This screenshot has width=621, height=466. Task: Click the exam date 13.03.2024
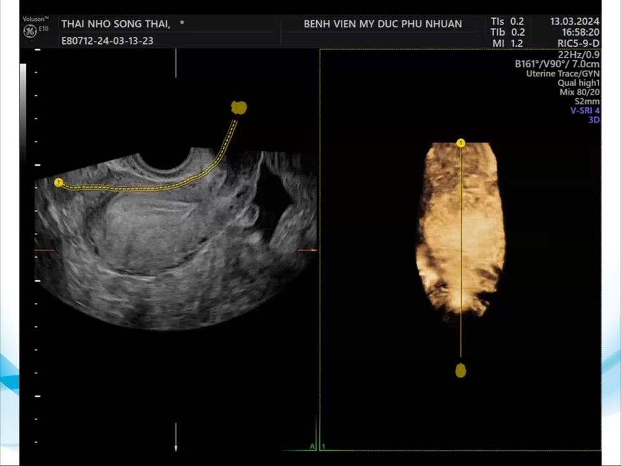tap(574, 21)
